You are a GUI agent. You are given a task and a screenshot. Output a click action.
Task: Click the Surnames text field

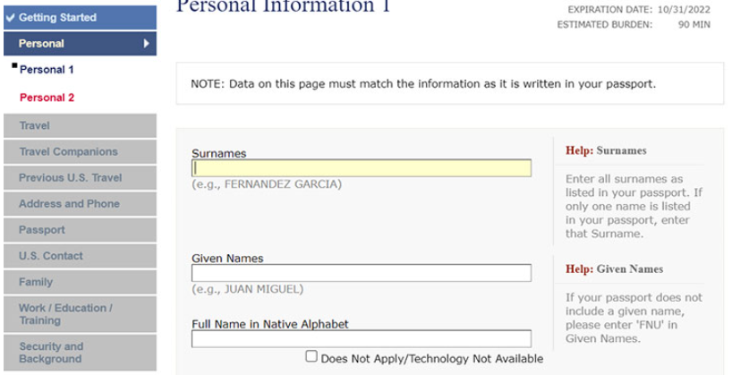(361, 168)
